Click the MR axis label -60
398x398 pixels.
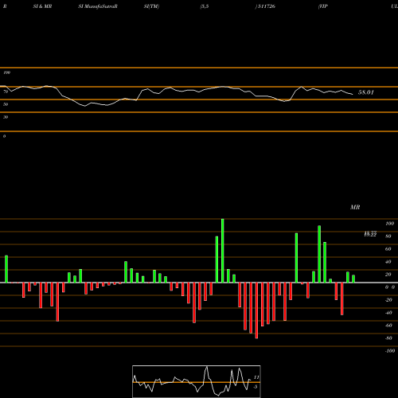click(x=388, y=326)
